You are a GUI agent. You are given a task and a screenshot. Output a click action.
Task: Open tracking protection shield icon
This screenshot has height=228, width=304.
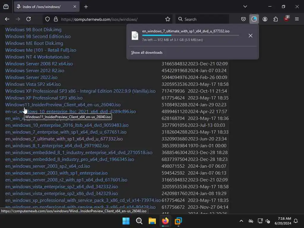coord(47,19)
